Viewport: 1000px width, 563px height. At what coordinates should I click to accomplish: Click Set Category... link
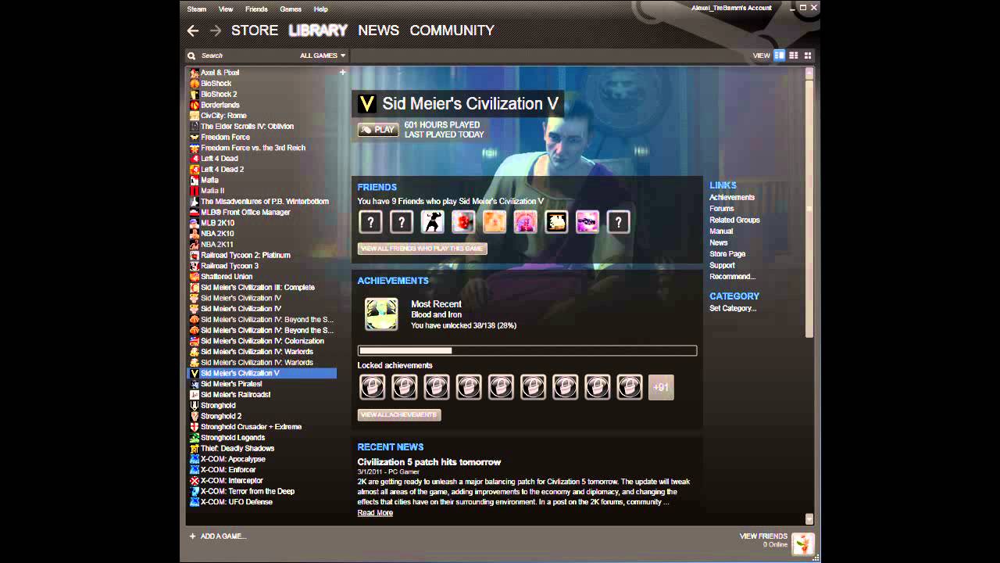click(x=733, y=308)
